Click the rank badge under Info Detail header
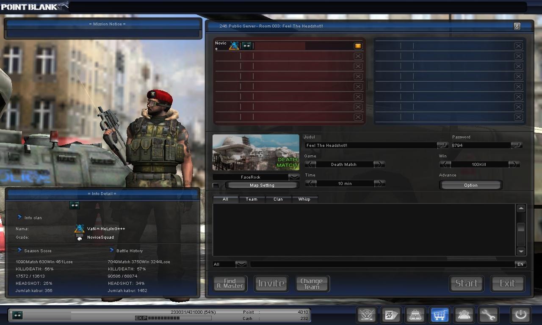The height and width of the screenshot is (325, 542). point(75,205)
